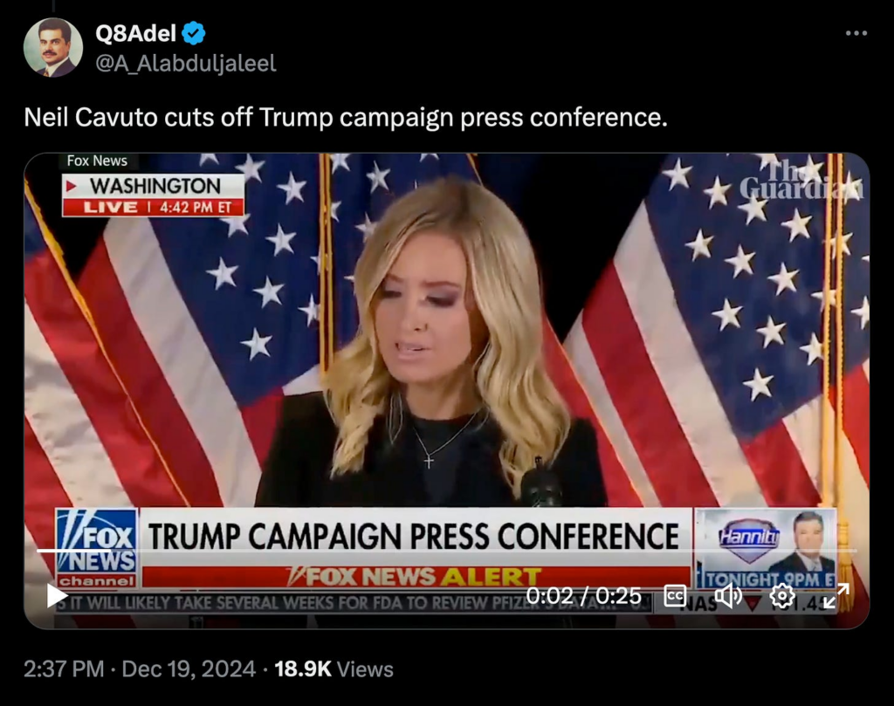
Task: Expand video to fullscreen
Action: coord(836,596)
